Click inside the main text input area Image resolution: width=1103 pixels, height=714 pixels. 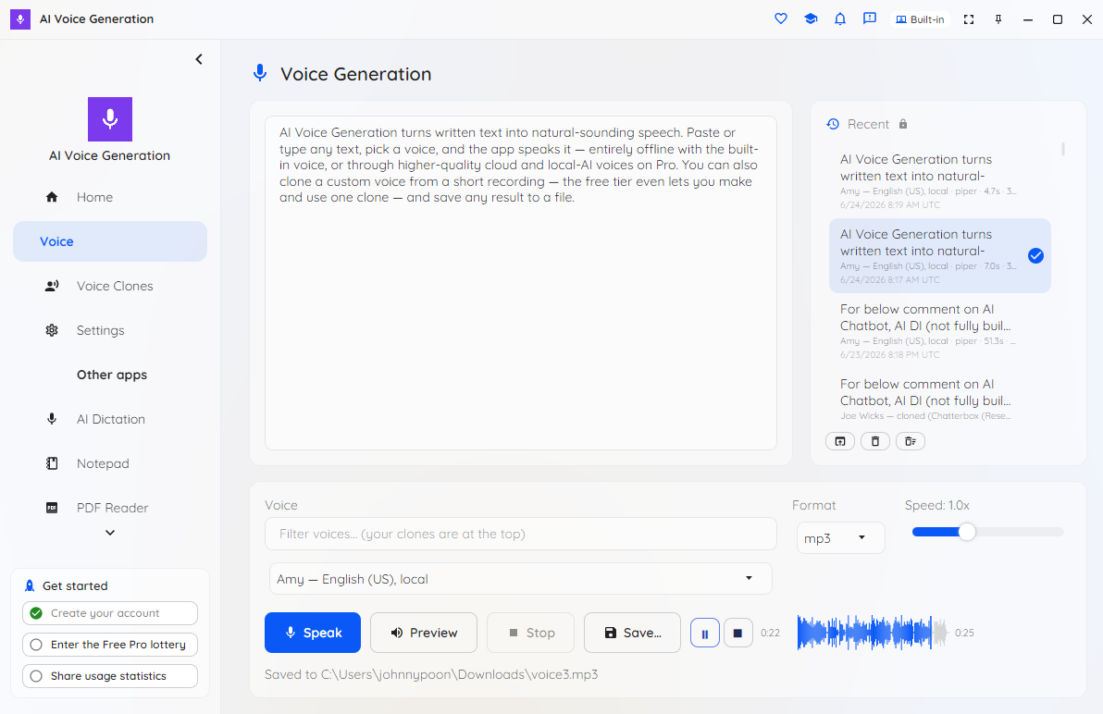(521, 283)
